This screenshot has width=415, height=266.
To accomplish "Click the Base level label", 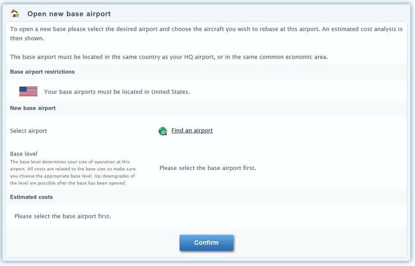I will pos(23,154).
